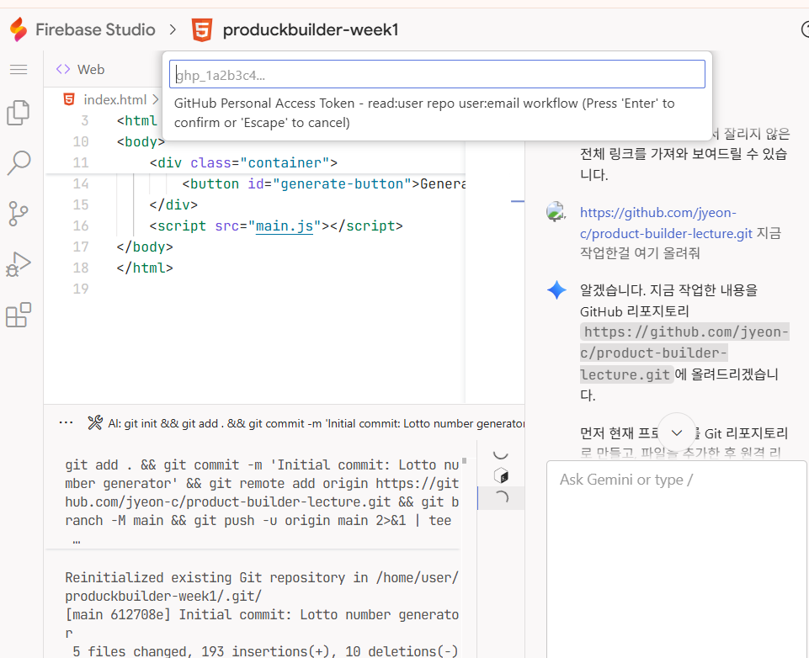Click the HTML5 file icon beside index.html
809x658 pixels.
pos(69,99)
